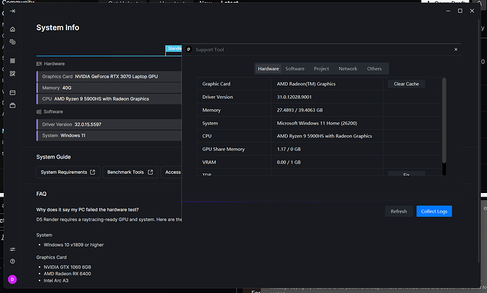The image size is (487, 293).
Task: Click the Graphic Card label cell
Action: pyautogui.click(x=234, y=84)
